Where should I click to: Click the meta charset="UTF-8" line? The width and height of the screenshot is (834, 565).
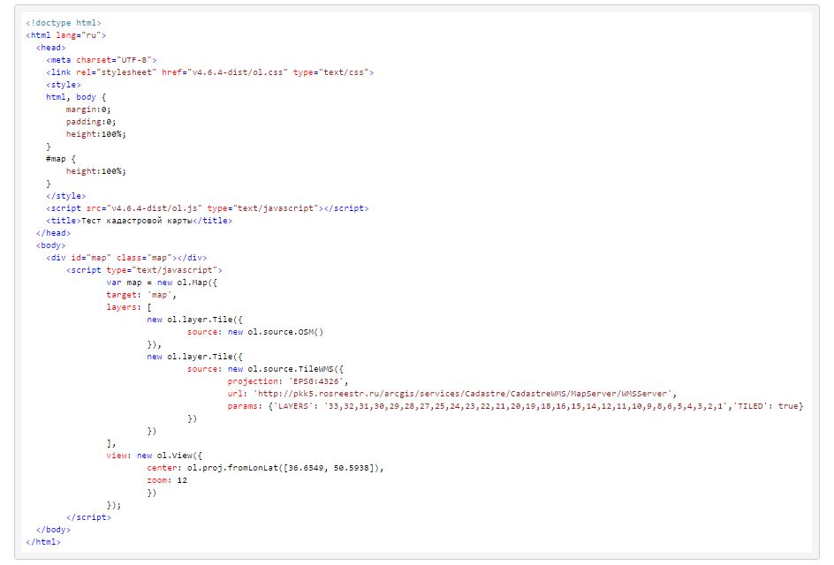point(101,60)
